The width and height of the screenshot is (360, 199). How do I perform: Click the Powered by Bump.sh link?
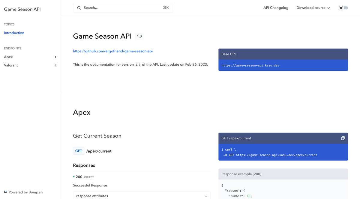pos(25,192)
